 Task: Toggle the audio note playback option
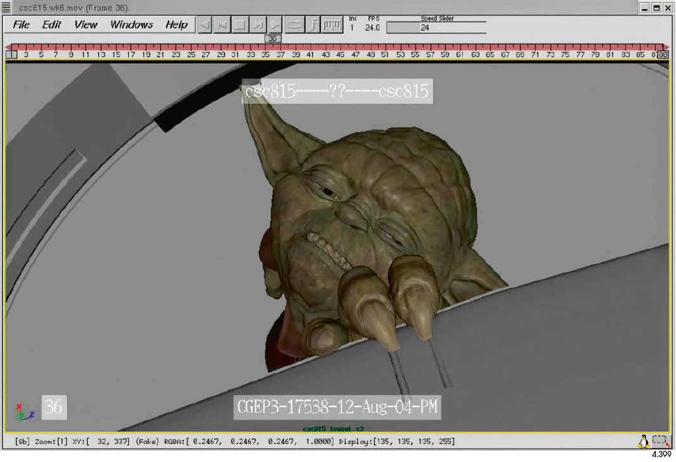[313, 24]
